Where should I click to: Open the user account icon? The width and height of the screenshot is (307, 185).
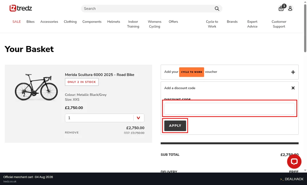[290, 8]
